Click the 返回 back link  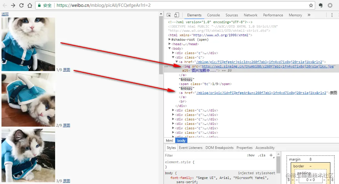click(5, 14)
